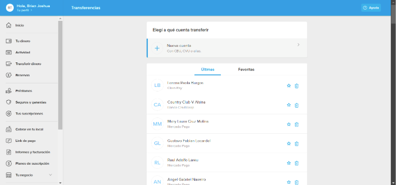Click the Informes y facturación icon
Screen dimensions: 396x185
pyautogui.click(x=9, y=152)
